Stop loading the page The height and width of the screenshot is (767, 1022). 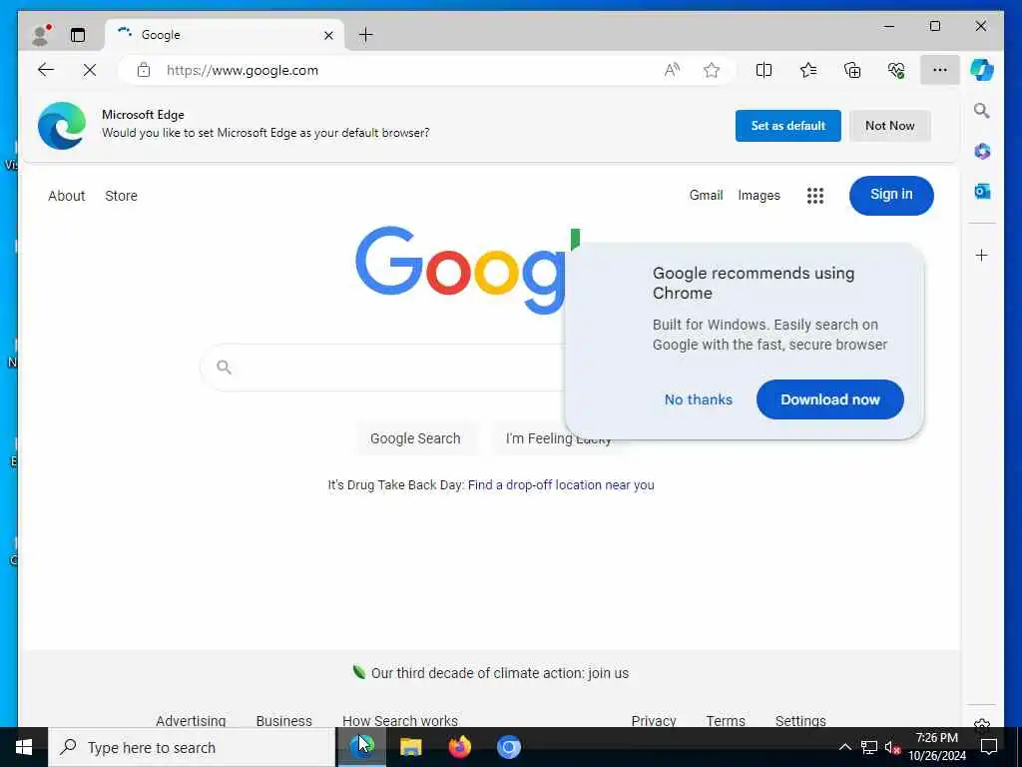(89, 70)
